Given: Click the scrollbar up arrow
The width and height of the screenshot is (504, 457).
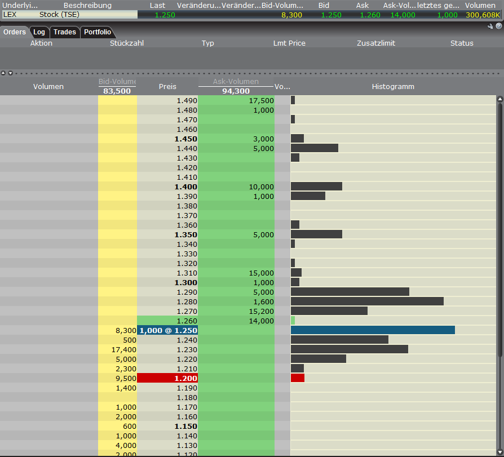Looking at the screenshot, I should (x=499, y=100).
